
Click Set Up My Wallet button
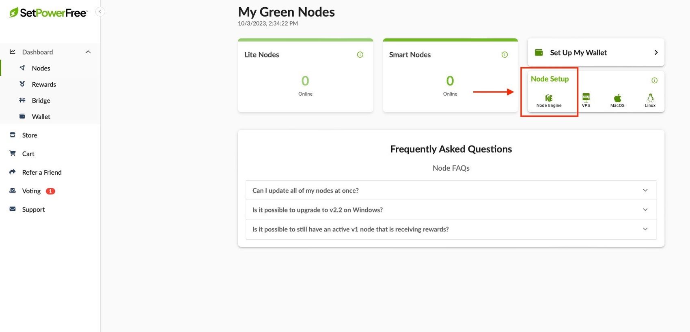[596, 52]
